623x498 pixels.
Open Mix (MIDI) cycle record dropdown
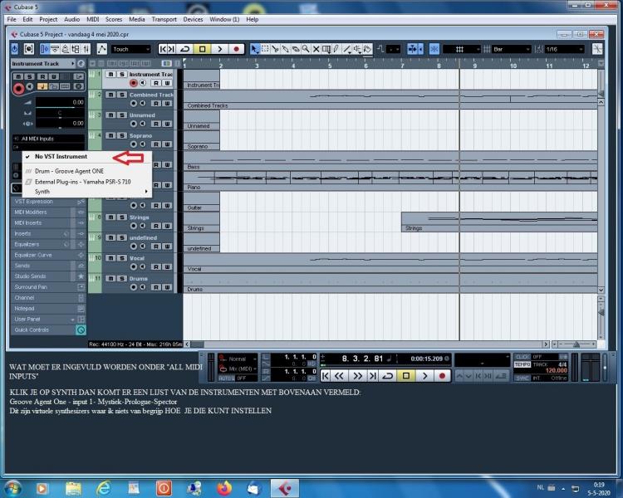238,369
